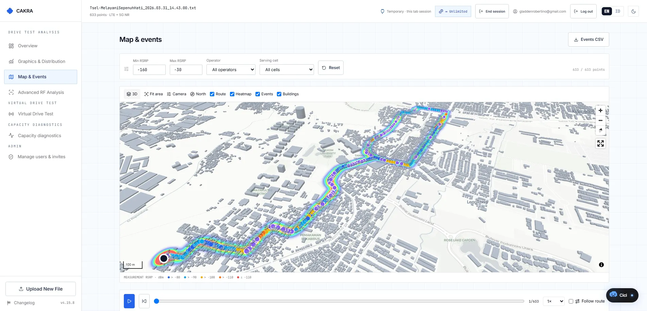Reset map compass bearing

point(600,130)
